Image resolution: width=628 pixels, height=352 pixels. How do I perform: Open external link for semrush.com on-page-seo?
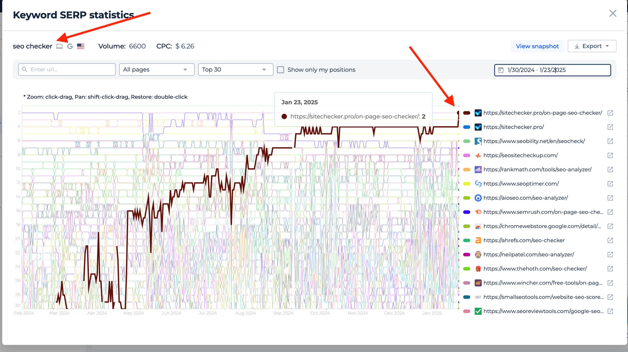click(x=610, y=212)
